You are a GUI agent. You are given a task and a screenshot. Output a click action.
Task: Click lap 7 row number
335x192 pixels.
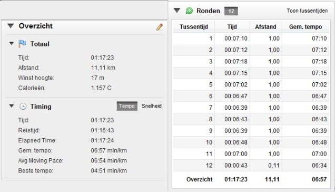tap(211, 108)
